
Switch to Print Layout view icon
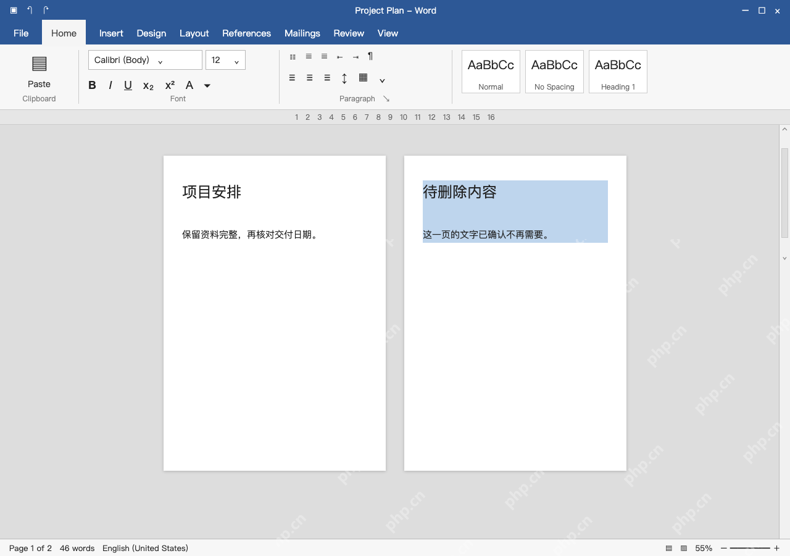(668, 548)
